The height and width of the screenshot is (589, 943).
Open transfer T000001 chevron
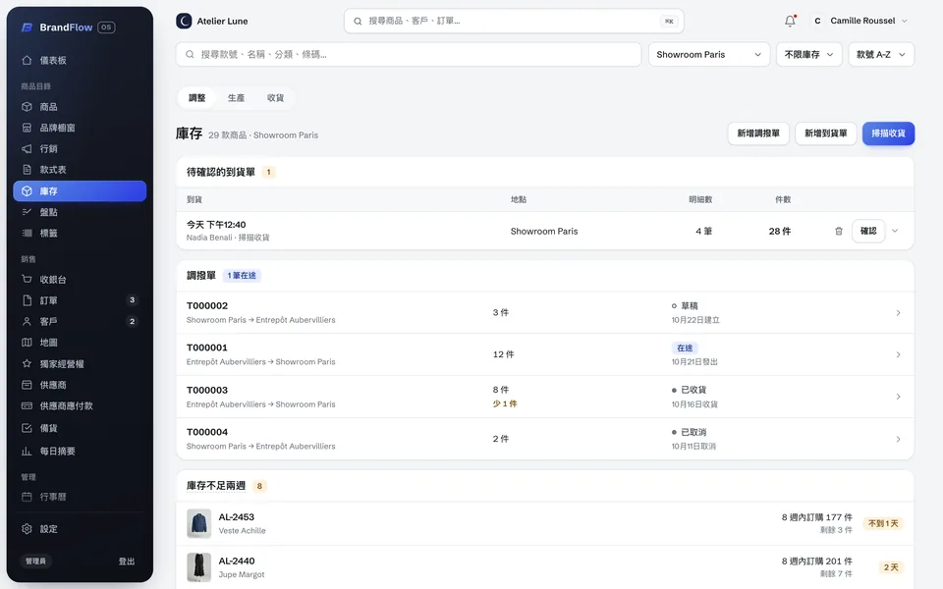(898, 354)
